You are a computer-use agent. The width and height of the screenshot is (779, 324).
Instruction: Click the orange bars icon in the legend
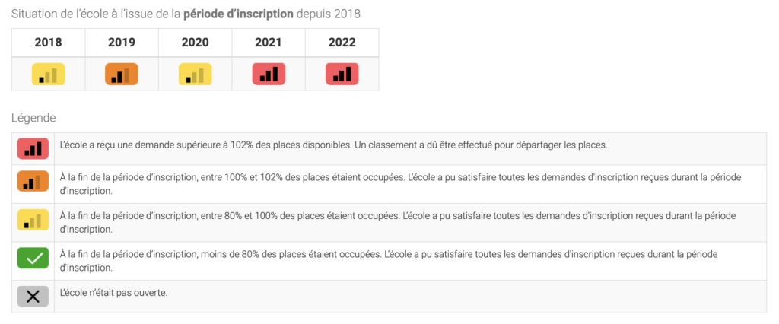(33, 181)
